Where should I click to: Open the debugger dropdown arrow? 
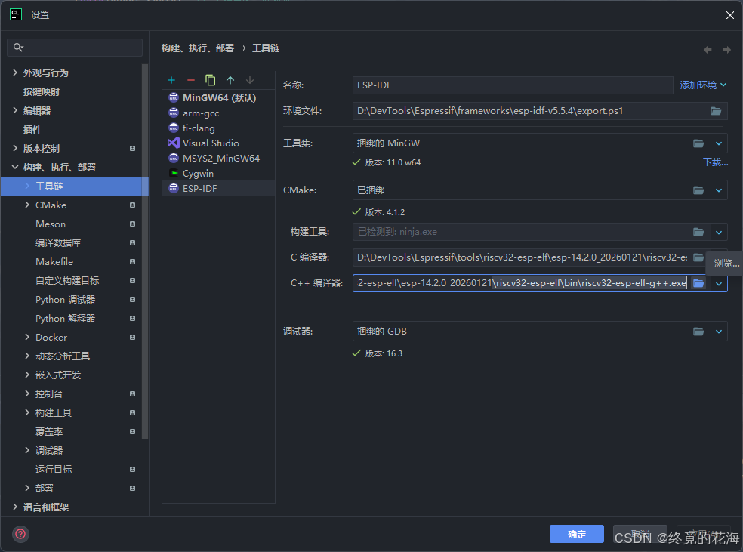point(719,332)
